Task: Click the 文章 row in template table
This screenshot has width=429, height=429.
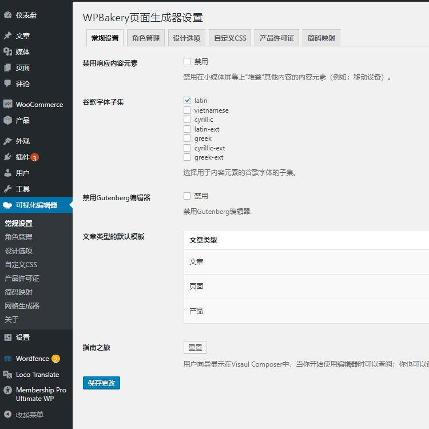Action: click(307, 262)
